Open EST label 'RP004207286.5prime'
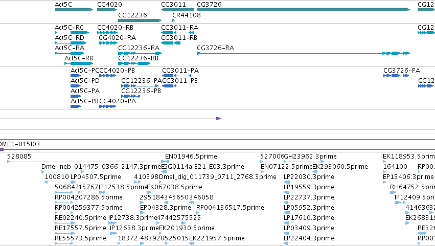Viewport: 435px width, 246px height. pos(88,198)
